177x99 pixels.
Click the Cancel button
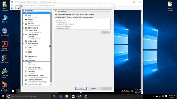[x=93, y=89]
